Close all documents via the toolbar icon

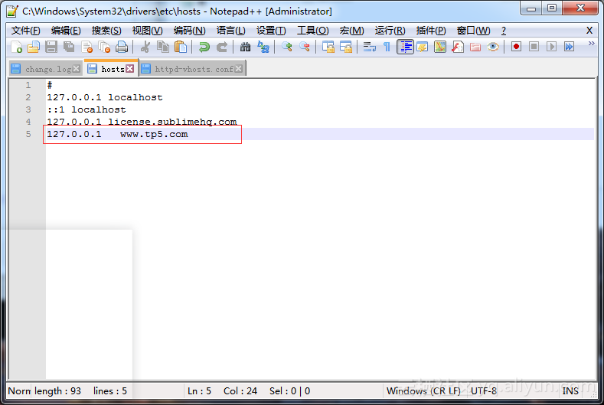click(104, 47)
